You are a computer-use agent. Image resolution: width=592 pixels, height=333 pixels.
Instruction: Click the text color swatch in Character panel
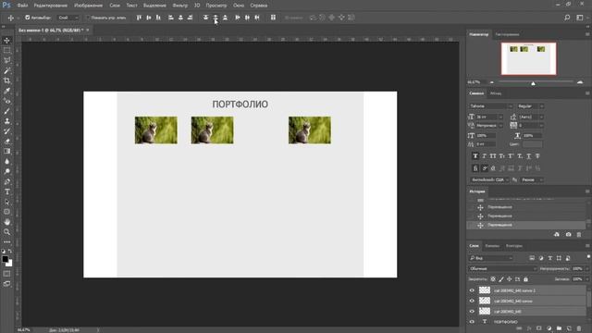pyautogui.click(x=533, y=144)
